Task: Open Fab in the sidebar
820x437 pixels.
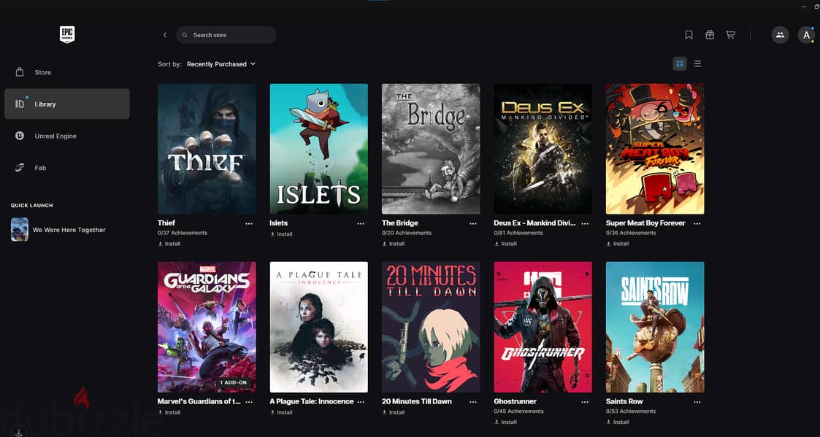Action: pos(67,168)
